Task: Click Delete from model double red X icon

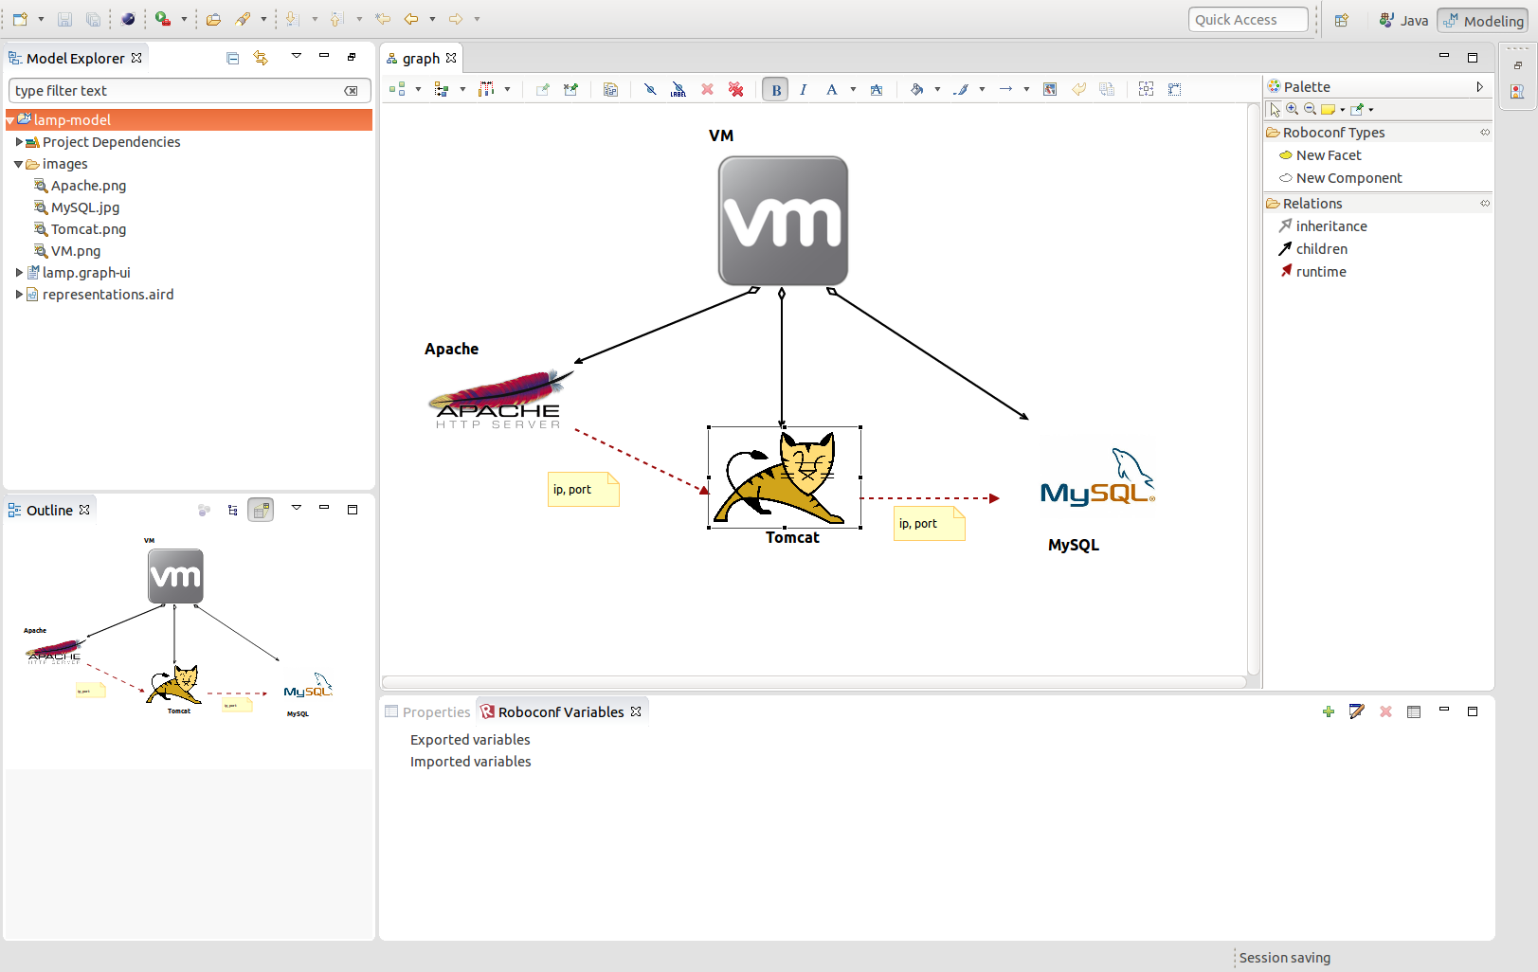Action: 735,89
